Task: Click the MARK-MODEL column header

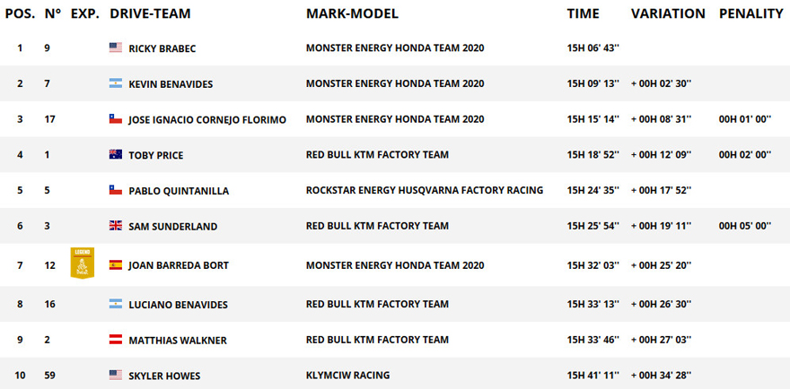Action: pyautogui.click(x=352, y=14)
